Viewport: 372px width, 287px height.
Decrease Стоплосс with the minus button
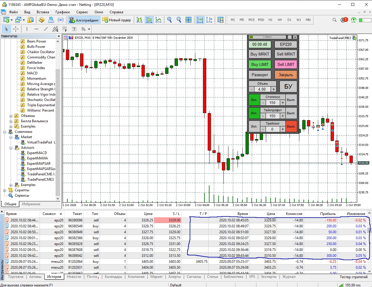(263, 103)
